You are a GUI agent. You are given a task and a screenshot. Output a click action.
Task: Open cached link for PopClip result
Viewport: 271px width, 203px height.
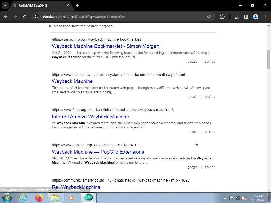click(210, 167)
